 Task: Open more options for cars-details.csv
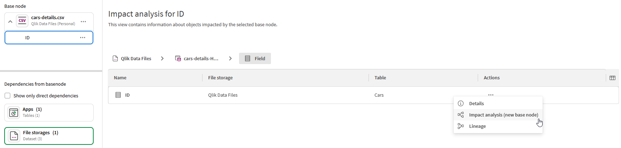[x=83, y=22]
